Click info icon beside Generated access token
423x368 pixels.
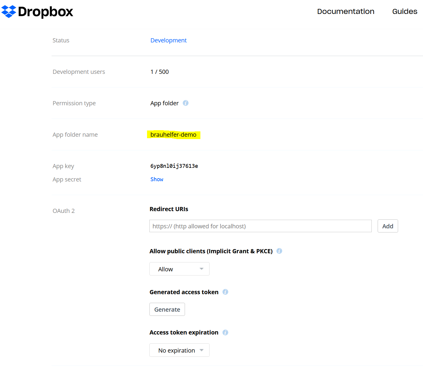(225, 292)
